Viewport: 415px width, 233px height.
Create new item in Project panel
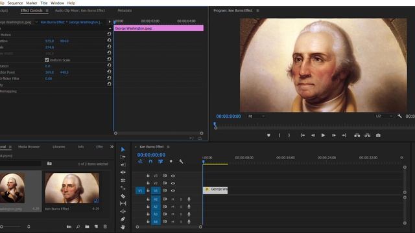point(96,227)
